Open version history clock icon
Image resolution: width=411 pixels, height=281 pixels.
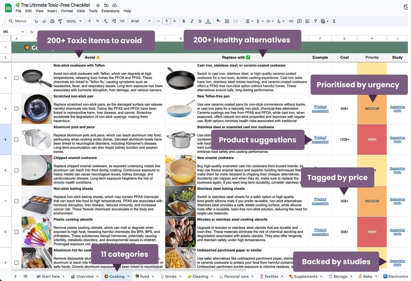tap(407, 7)
